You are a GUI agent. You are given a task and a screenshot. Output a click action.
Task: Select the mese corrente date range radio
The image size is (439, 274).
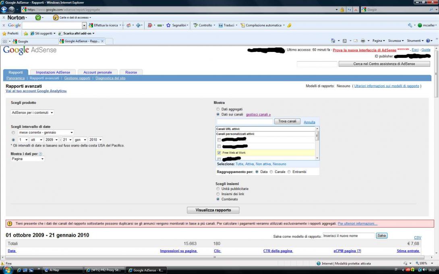(x=13, y=132)
